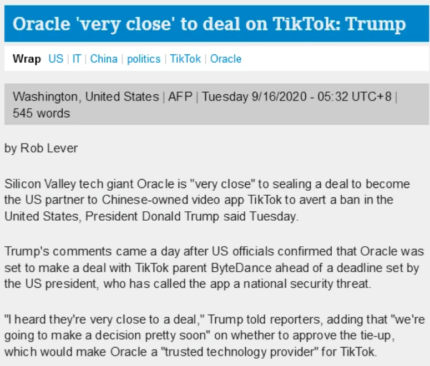Click the word Trump in the headline

click(x=376, y=24)
